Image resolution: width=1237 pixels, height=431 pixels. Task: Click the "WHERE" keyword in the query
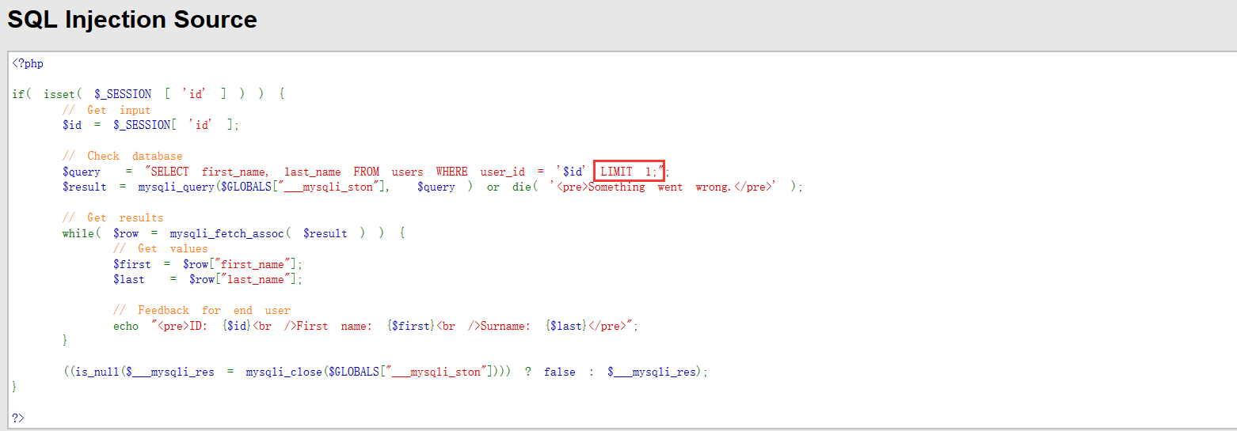(451, 172)
